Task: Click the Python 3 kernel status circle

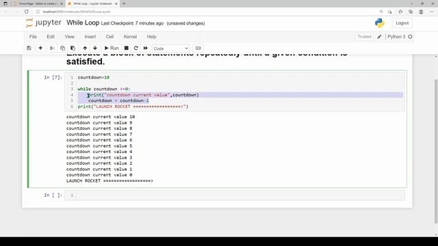Action: pos(410,37)
